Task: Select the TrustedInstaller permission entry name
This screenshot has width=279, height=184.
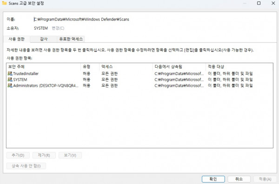Action: tap(26, 73)
